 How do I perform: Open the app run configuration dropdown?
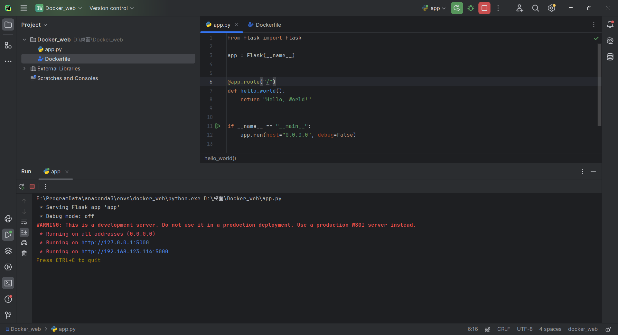(x=434, y=8)
